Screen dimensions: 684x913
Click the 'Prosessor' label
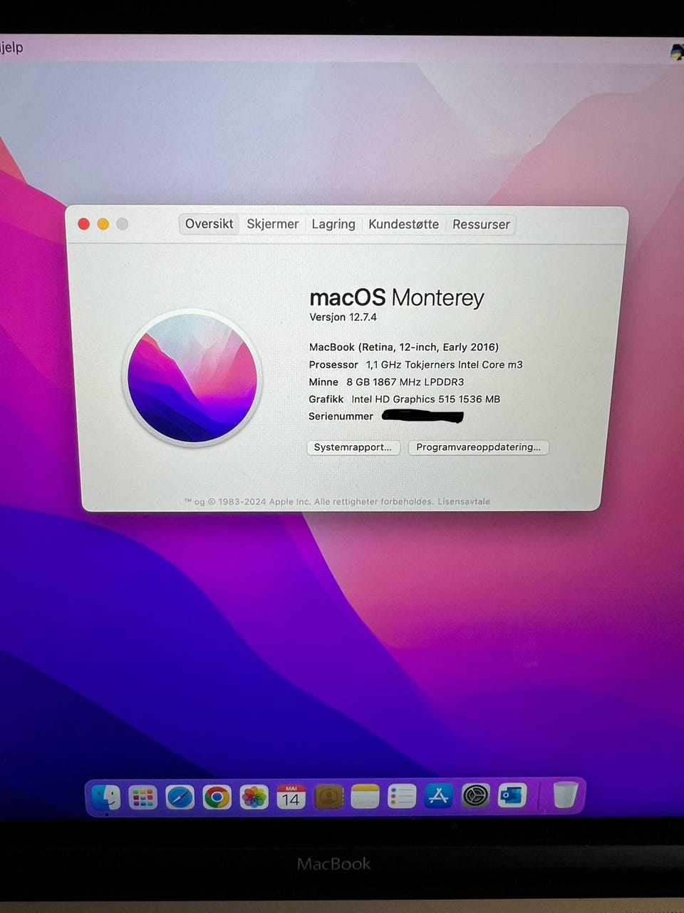tap(333, 364)
